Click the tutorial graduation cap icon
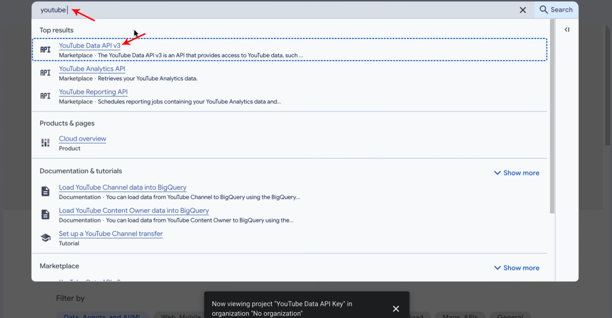This screenshot has width=612, height=318. click(x=45, y=238)
